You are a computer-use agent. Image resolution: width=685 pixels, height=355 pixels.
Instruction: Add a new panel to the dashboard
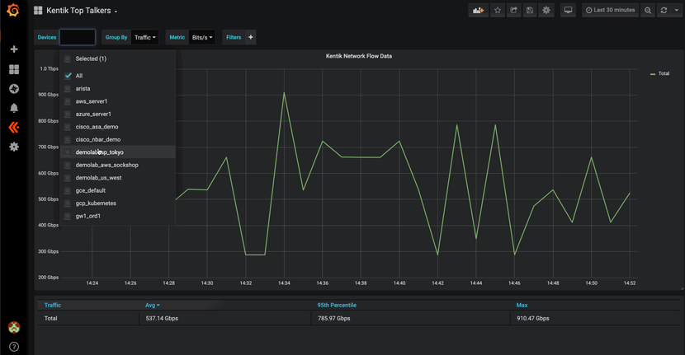(479, 11)
